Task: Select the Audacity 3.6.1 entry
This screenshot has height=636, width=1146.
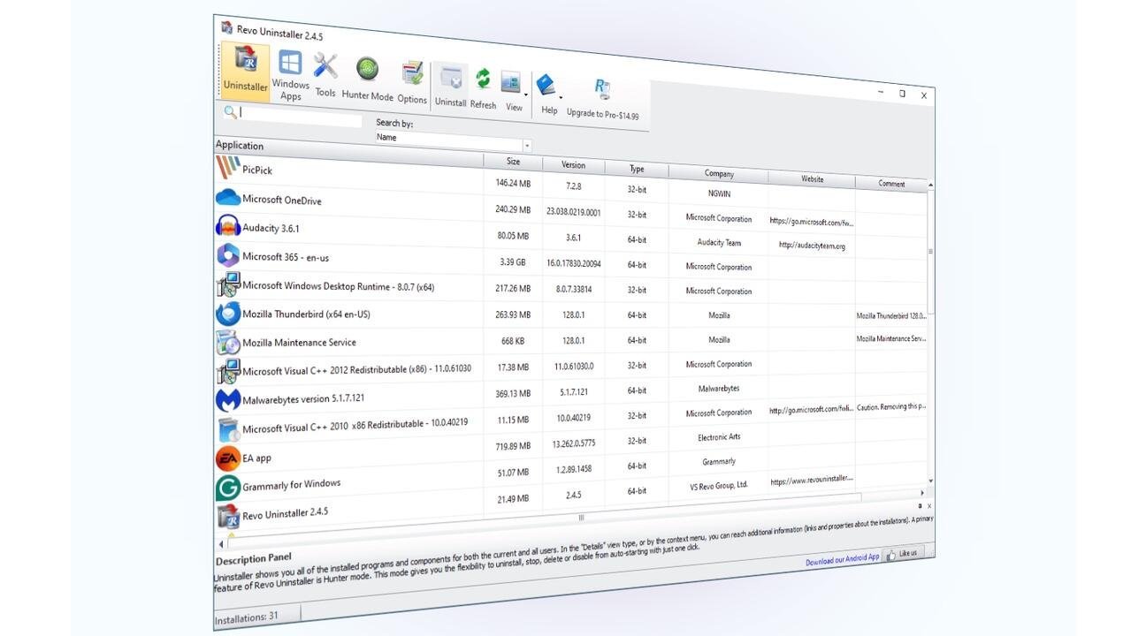Action: [271, 228]
